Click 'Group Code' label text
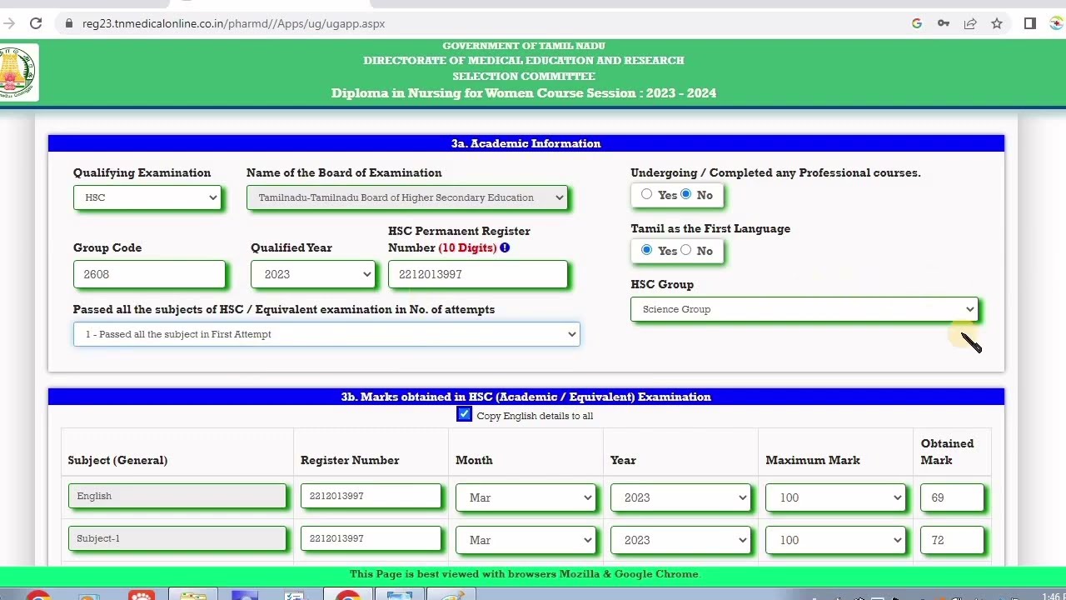The image size is (1066, 600). [x=107, y=247]
